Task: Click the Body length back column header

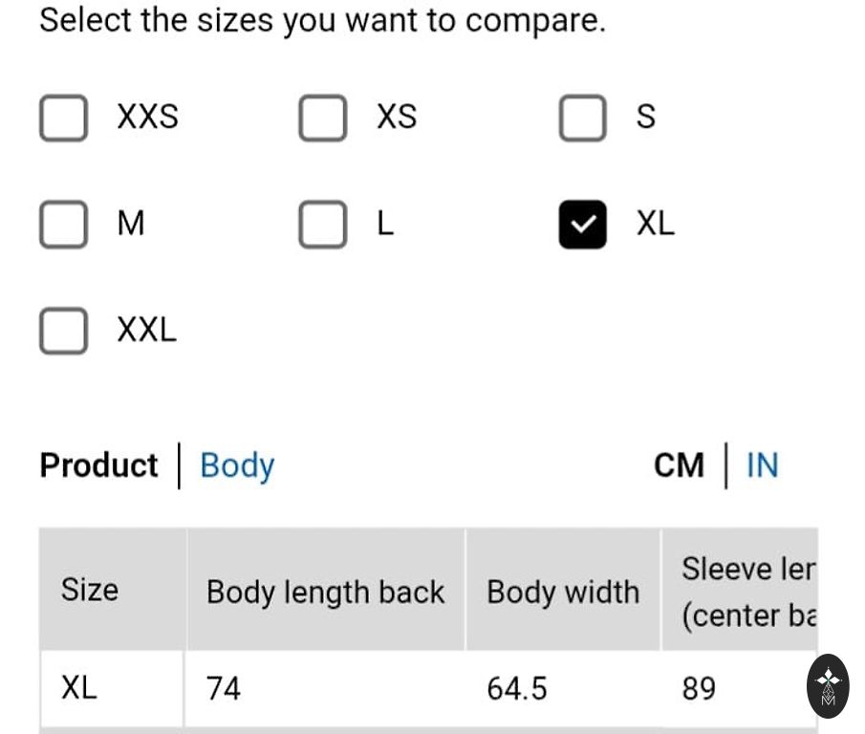Action: (x=325, y=592)
